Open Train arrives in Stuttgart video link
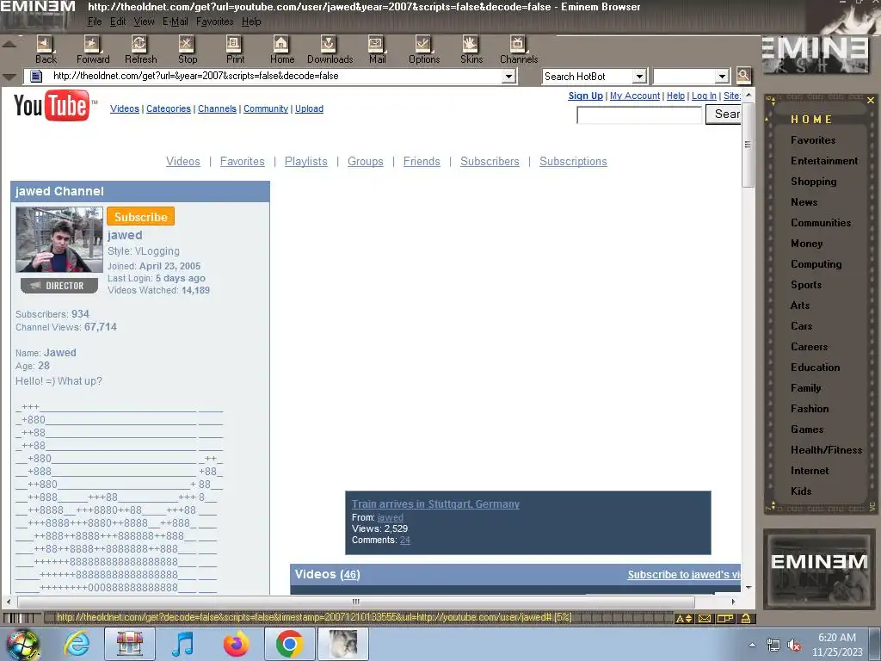Screen dimensions: 881x661 pyautogui.click(x=435, y=504)
